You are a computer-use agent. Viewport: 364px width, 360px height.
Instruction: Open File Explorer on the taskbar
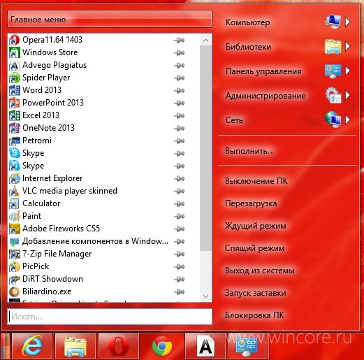click(75, 346)
